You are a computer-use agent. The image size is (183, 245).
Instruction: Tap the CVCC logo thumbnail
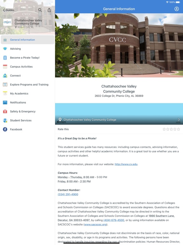coord(8,22)
